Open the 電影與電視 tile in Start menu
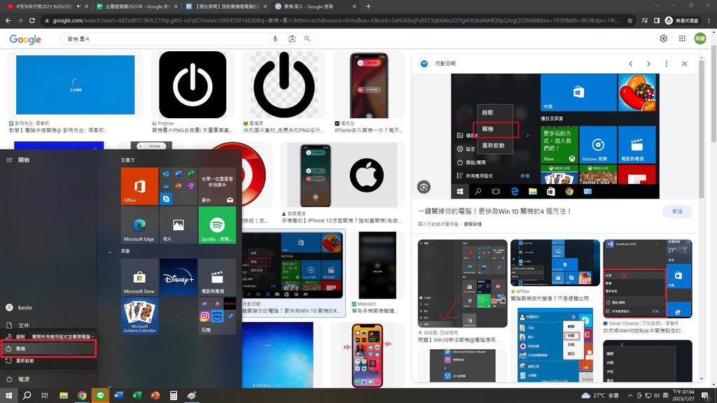The height and width of the screenshot is (403, 717). tap(217, 277)
